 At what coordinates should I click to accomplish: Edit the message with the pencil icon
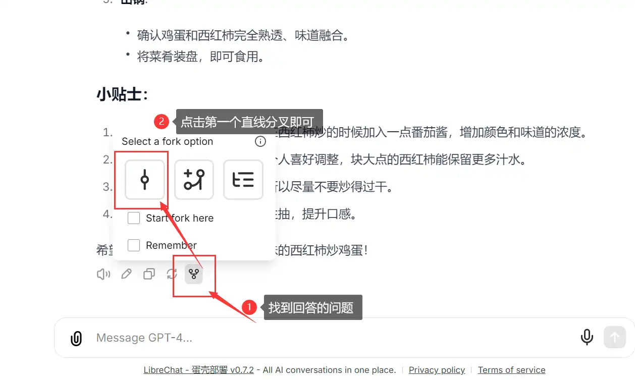pyautogui.click(x=126, y=274)
